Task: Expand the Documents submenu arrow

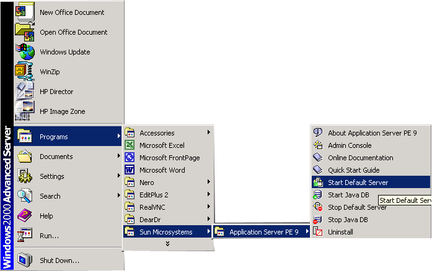Action: (x=118, y=157)
